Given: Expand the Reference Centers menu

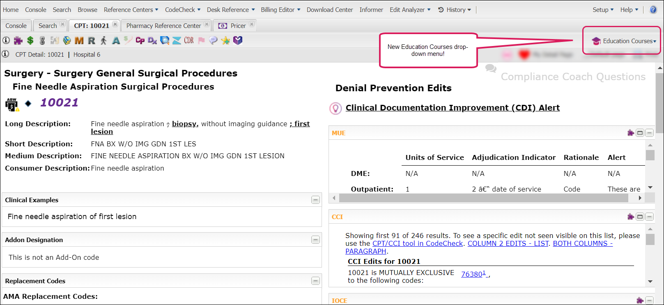Looking at the screenshot, I should (x=131, y=9).
